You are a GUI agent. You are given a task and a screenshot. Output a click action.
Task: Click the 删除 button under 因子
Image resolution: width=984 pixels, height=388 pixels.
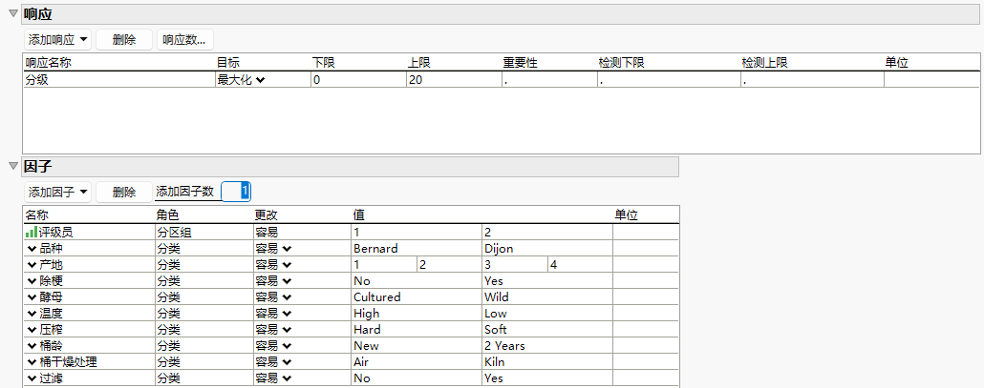[x=124, y=192]
